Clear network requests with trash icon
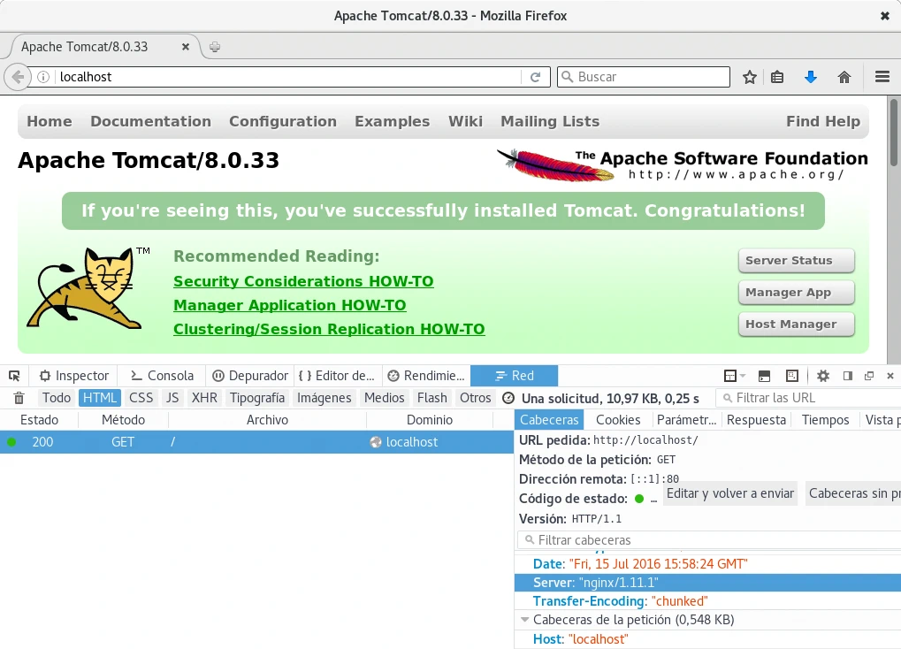The image size is (901, 649). click(x=19, y=399)
